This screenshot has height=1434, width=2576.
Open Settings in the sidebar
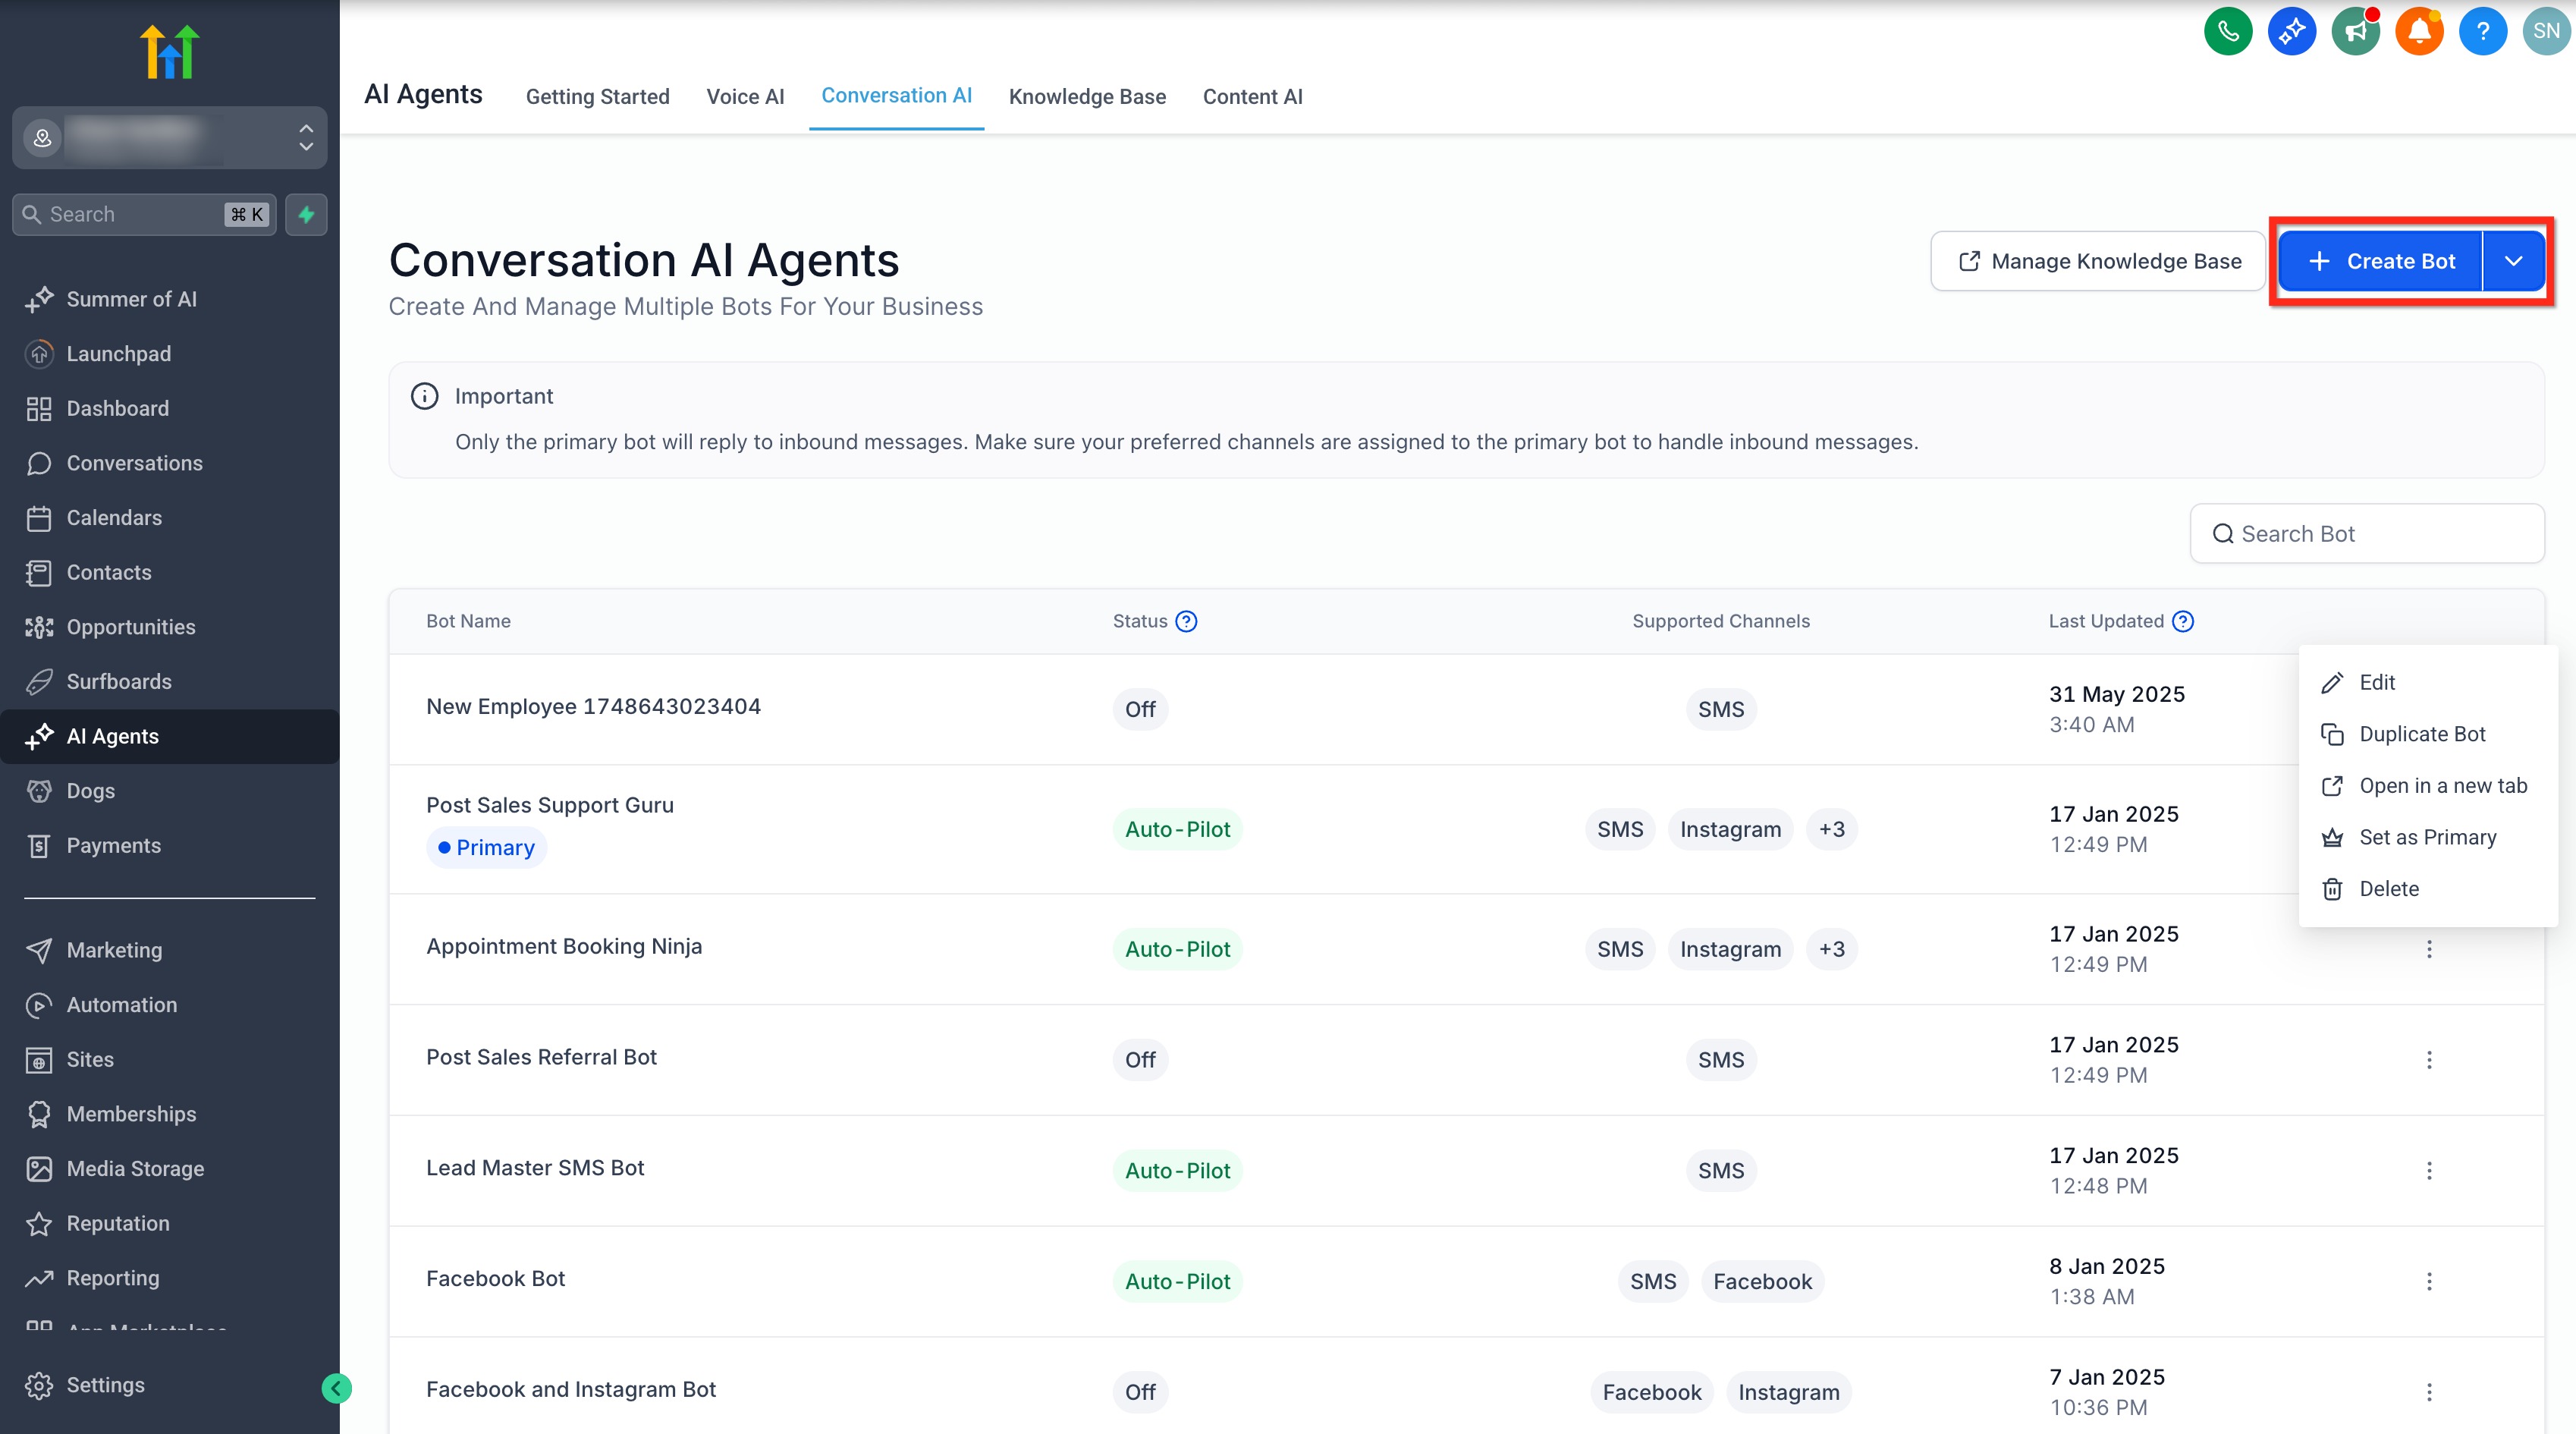[105, 1385]
